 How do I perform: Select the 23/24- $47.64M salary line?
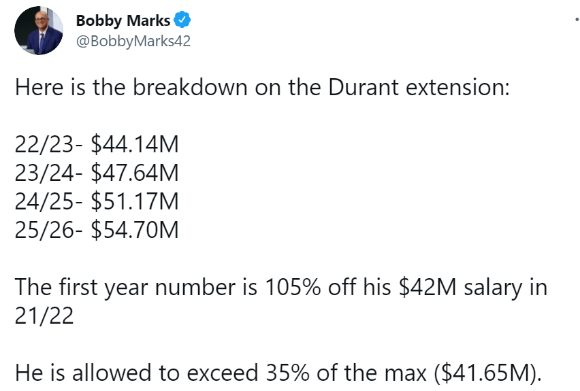[x=97, y=173]
